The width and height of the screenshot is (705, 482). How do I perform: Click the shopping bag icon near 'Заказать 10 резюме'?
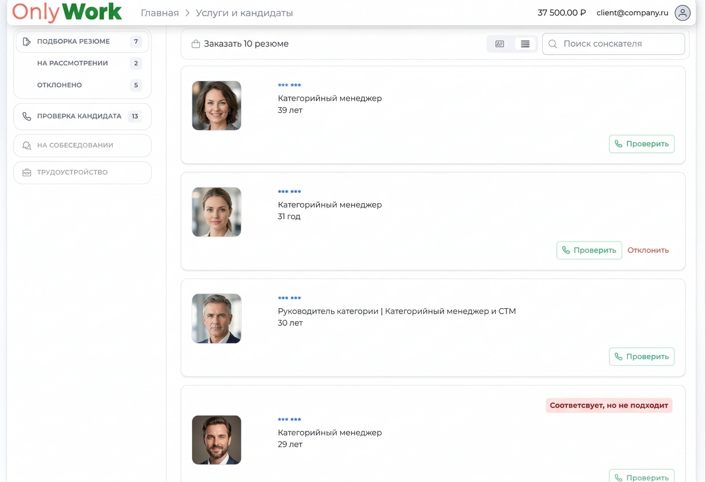[196, 44]
